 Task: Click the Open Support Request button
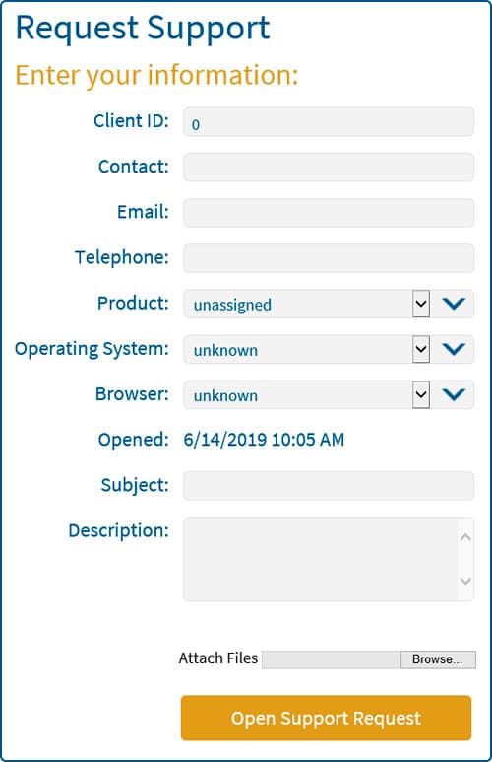click(326, 718)
